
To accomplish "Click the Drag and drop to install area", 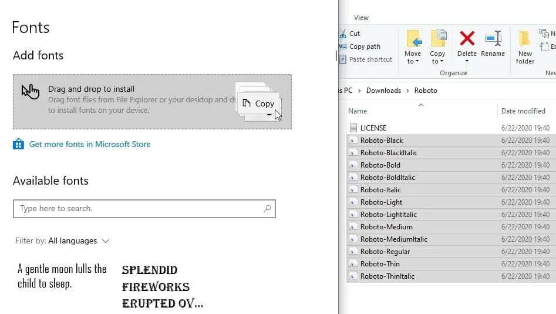I will click(x=152, y=102).
